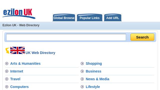Open the Business category
The image size is (160, 90).
tap(93, 71)
